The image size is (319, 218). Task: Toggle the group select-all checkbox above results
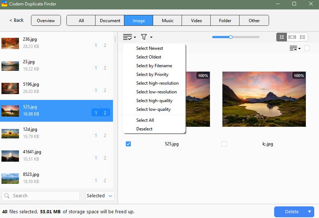coord(307,48)
